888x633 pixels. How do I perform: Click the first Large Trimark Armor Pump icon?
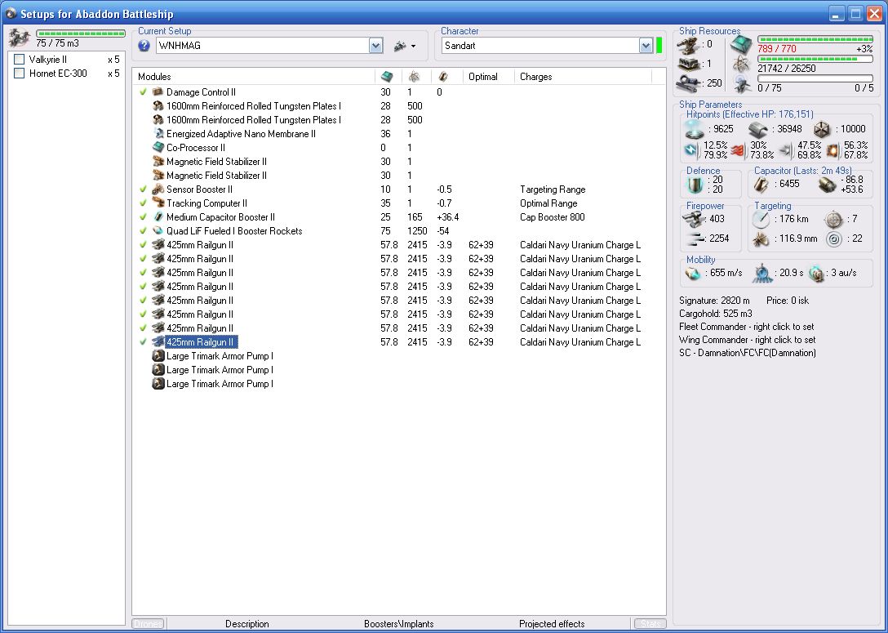click(x=158, y=356)
